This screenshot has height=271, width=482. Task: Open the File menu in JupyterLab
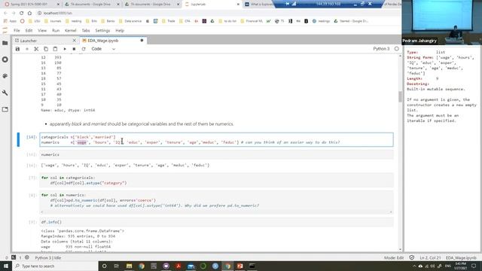click(17, 30)
